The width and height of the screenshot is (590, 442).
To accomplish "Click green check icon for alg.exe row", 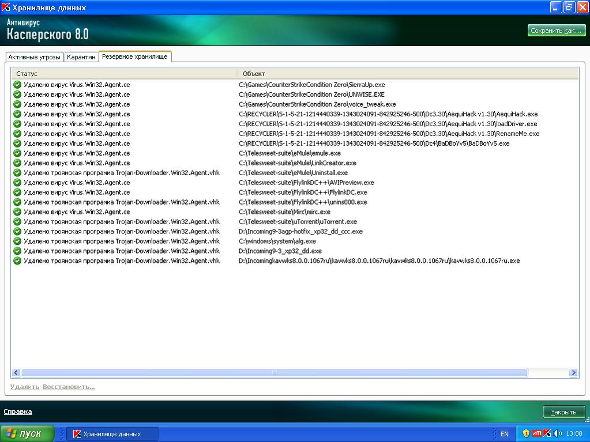I will 17,241.
